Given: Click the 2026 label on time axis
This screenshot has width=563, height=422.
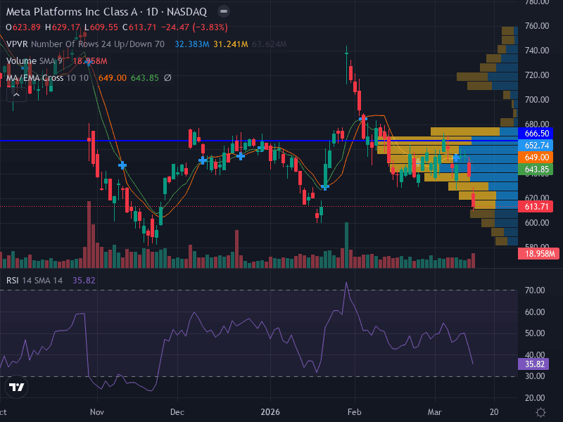Looking at the screenshot, I should pos(270,412).
